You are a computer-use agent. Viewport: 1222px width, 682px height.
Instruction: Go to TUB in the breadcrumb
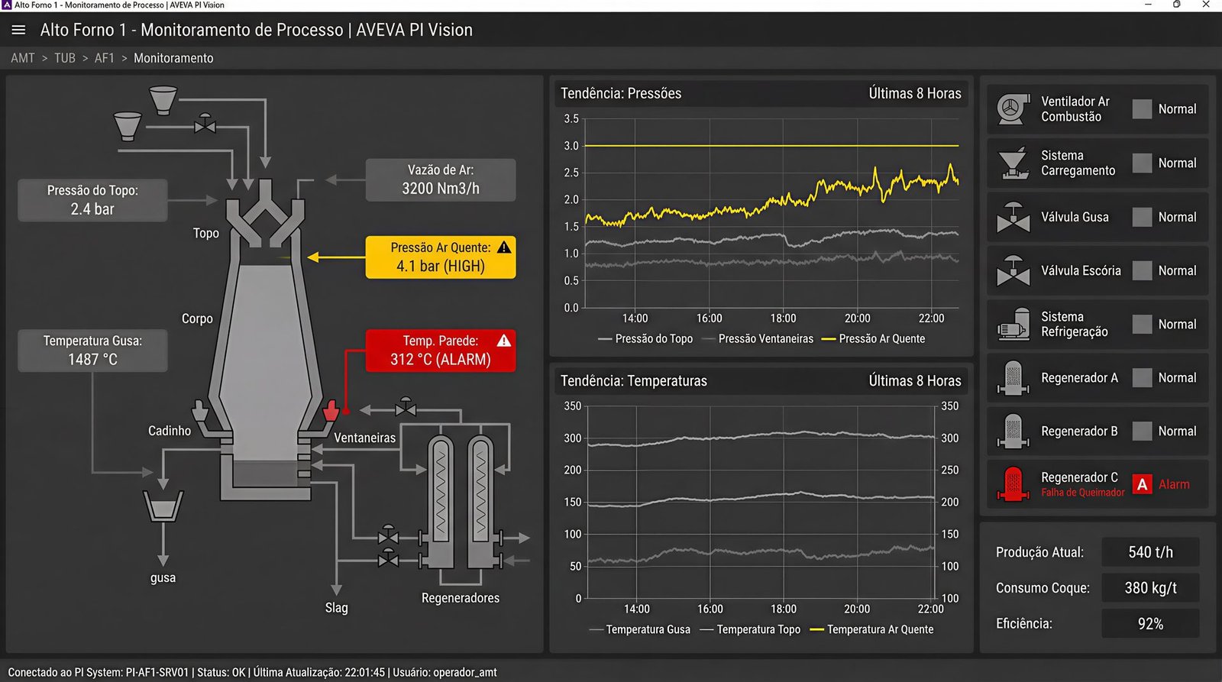coord(65,58)
